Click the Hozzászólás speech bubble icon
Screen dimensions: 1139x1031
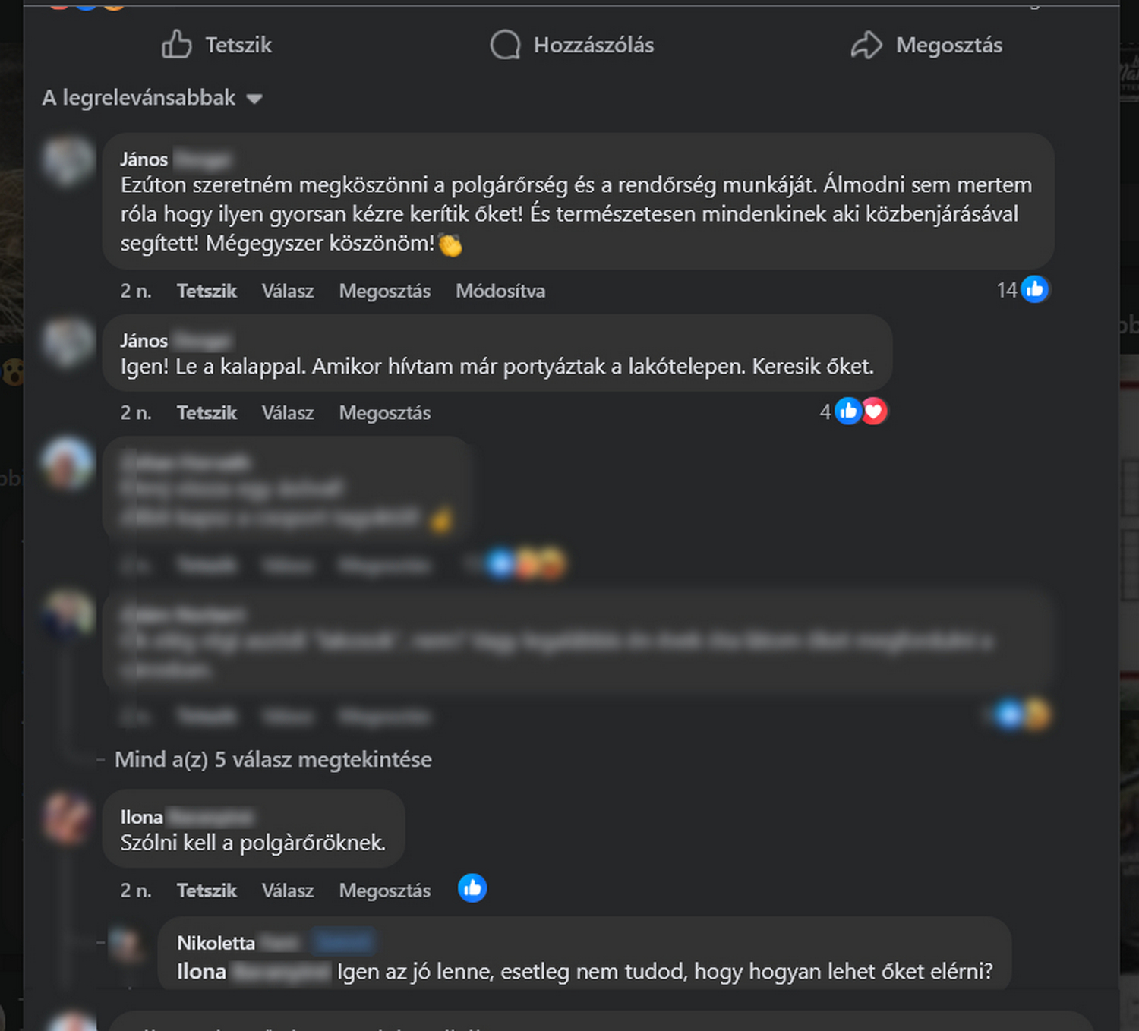[505, 45]
